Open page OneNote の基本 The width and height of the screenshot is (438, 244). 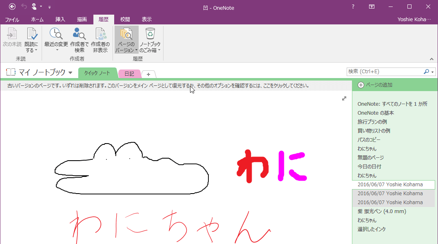[x=376, y=113]
